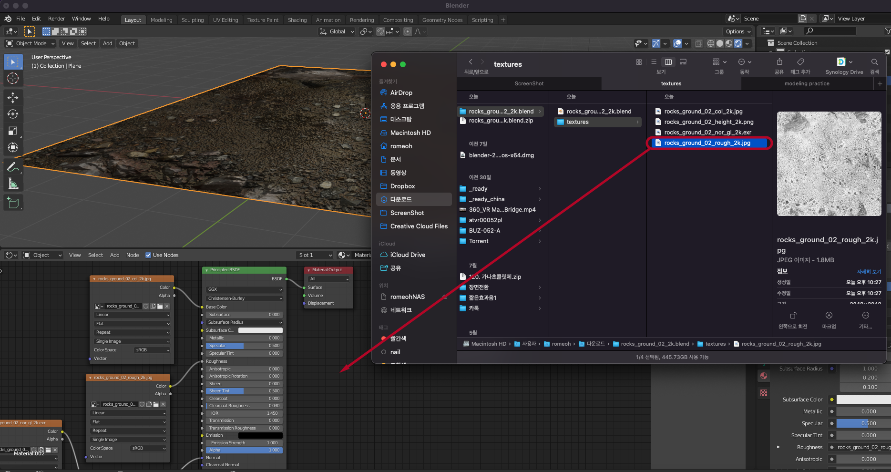
Task: Switch the viewport to wireframe shading
Action: (x=710, y=43)
